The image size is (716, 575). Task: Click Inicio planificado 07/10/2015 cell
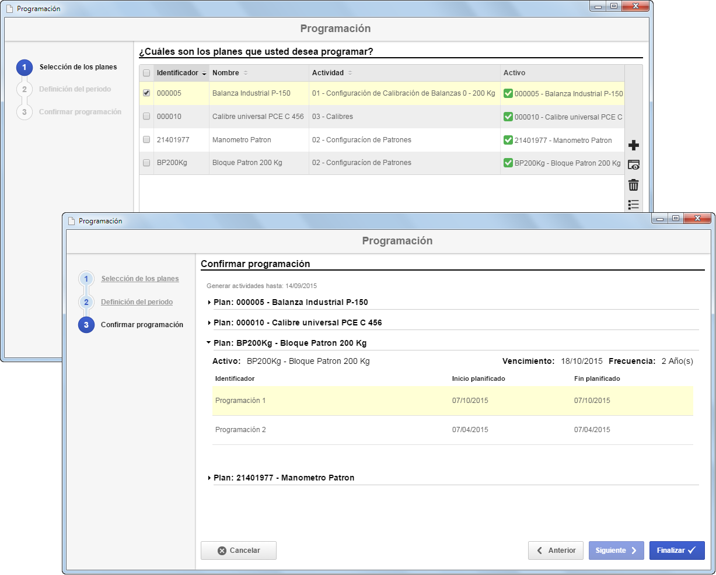[470, 401]
